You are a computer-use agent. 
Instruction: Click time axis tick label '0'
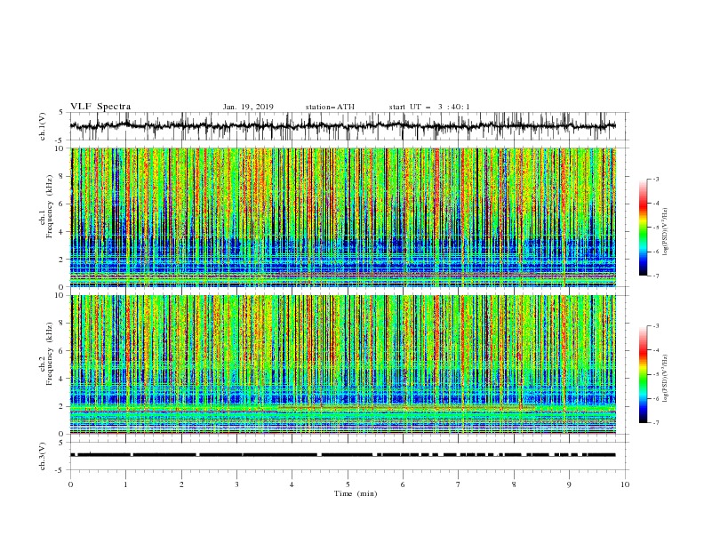(x=70, y=484)
